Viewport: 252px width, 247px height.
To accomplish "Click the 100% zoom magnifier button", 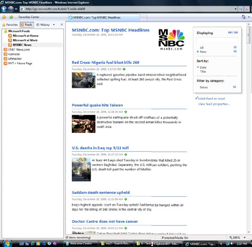I will click(235, 237).
